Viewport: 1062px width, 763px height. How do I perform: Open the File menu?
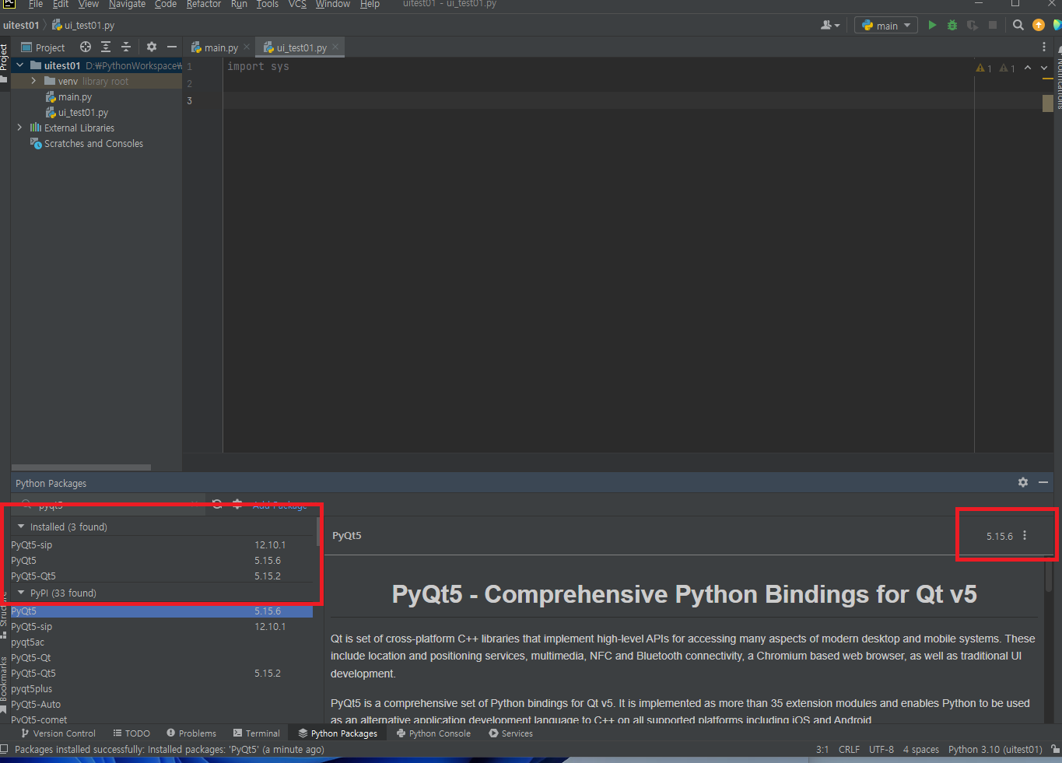[x=35, y=5]
